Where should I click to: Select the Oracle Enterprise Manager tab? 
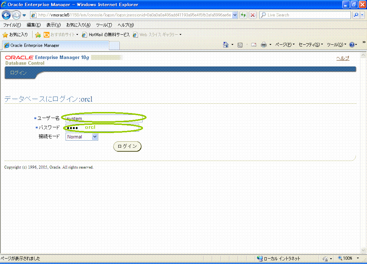point(56,45)
